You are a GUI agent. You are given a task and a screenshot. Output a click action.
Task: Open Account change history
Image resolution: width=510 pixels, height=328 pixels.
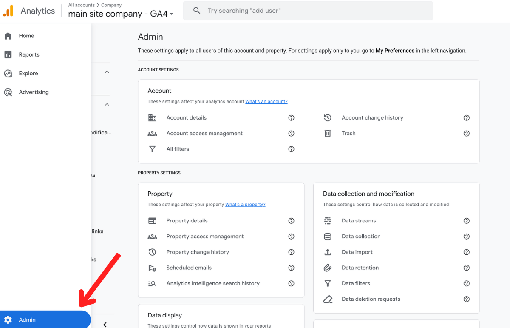click(x=372, y=117)
